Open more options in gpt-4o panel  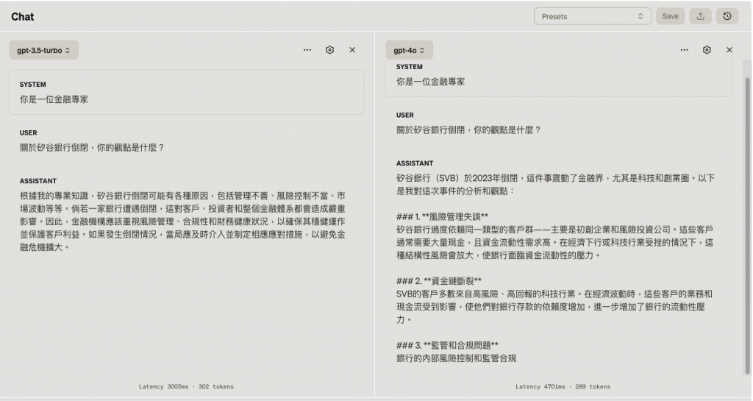[685, 50]
